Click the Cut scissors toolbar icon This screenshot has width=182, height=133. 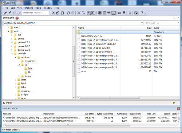click(53, 13)
